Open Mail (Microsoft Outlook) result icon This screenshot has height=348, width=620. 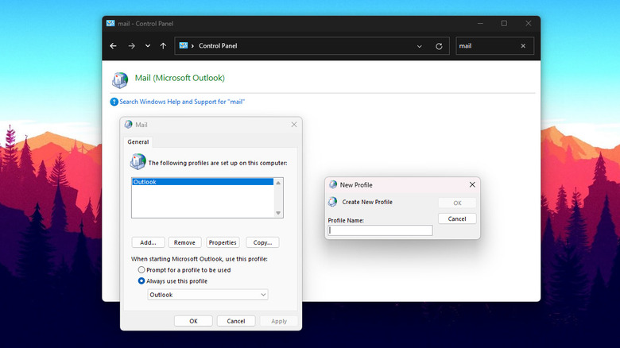tap(120, 79)
